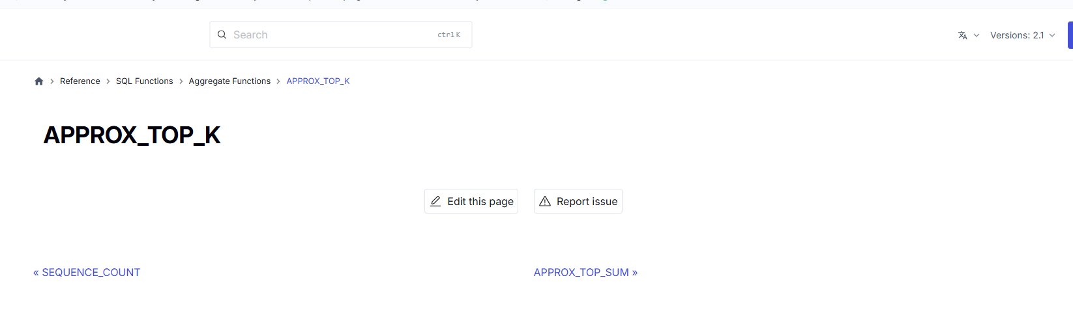Click the blue button at right edge

coord(1070,35)
